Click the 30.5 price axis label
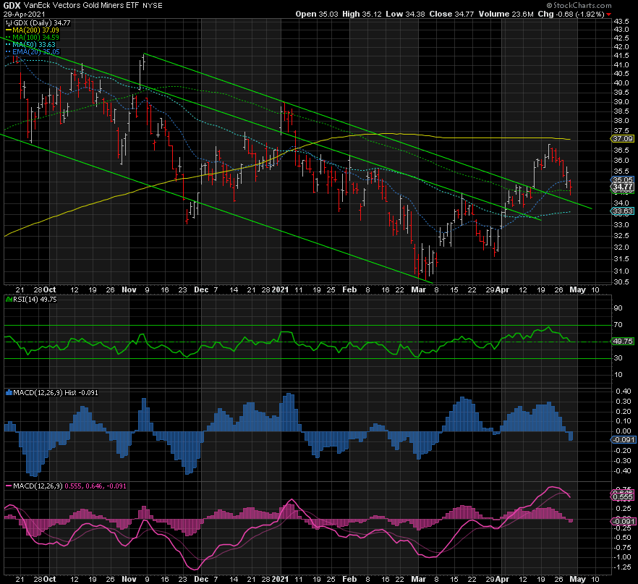Screen dimensions: 638x584 click(621, 282)
